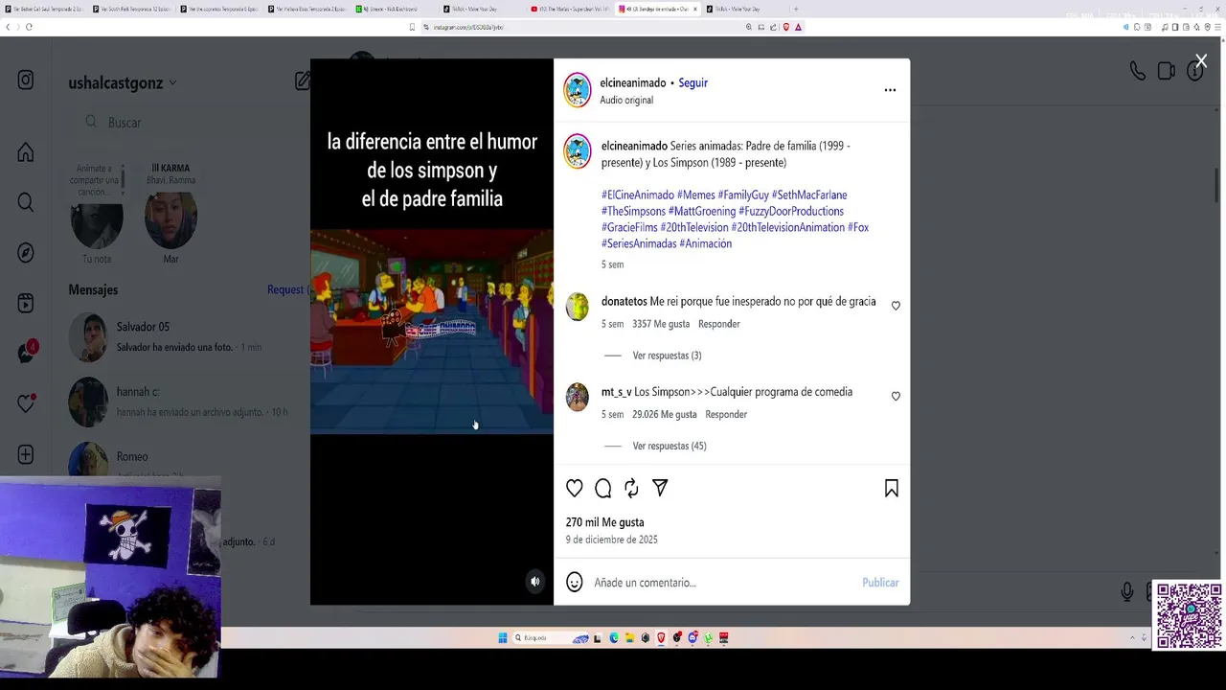
Task: Open the #MattGroening hashtag
Action: tap(702, 212)
